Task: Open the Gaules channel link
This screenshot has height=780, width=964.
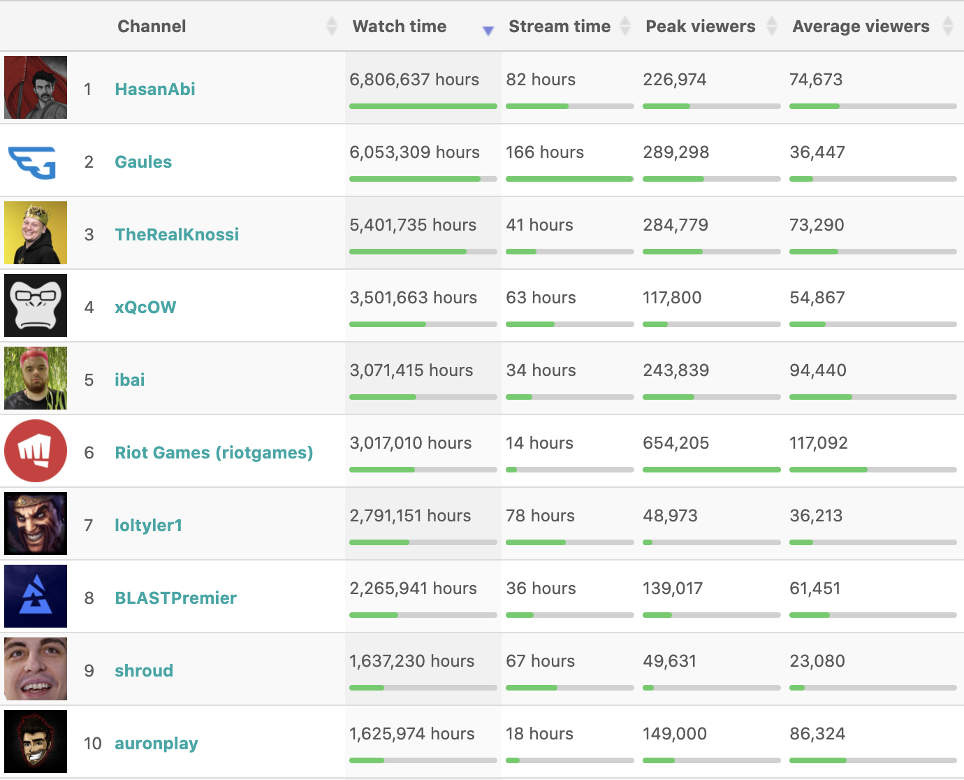Action: (143, 162)
